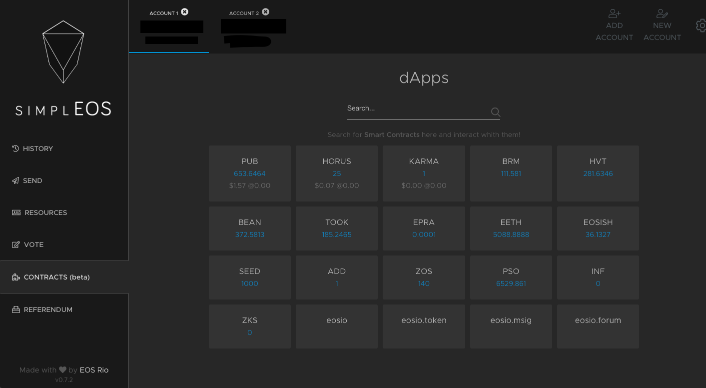Select the BEAN token card
706x388 pixels.
click(x=250, y=228)
